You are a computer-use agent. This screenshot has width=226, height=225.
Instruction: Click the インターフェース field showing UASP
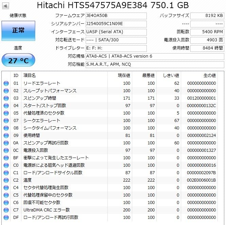116,32
